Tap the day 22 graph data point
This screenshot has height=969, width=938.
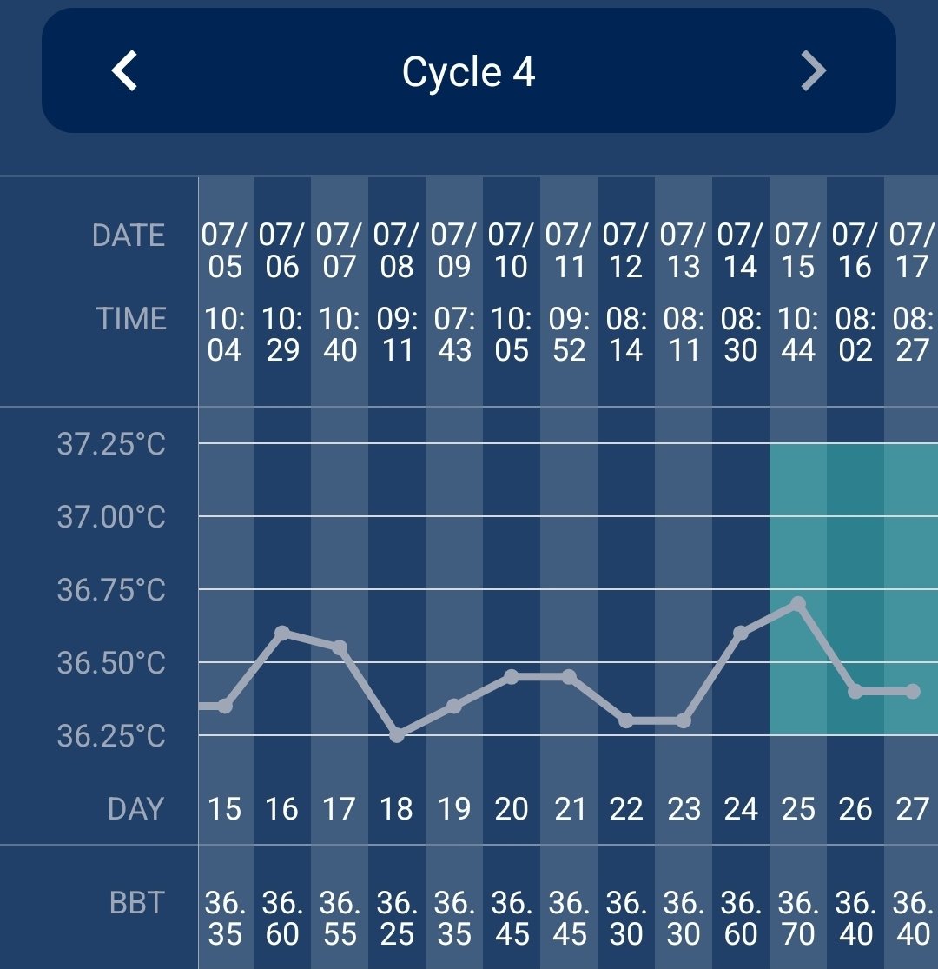(626, 720)
